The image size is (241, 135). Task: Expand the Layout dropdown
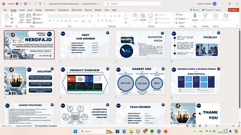(38, 15)
